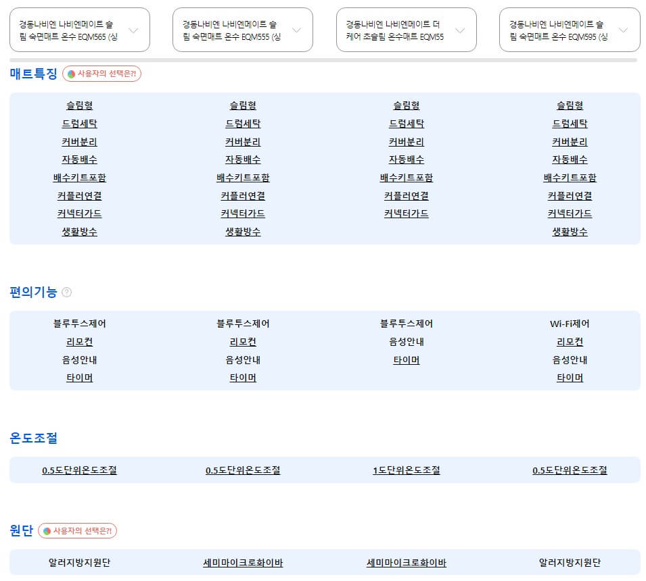The image size is (646, 581).
Task: Open the 사용자의 선택은?! badge beside 매트특징
Action: coord(101,74)
